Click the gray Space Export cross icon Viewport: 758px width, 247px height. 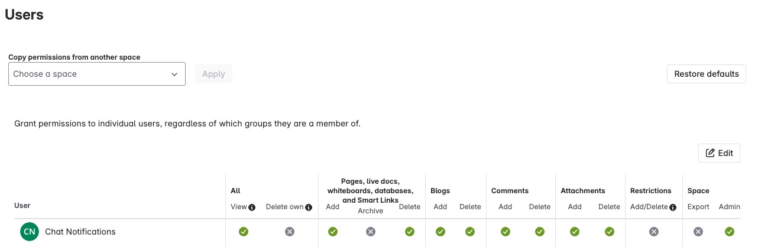click(698, 232)
